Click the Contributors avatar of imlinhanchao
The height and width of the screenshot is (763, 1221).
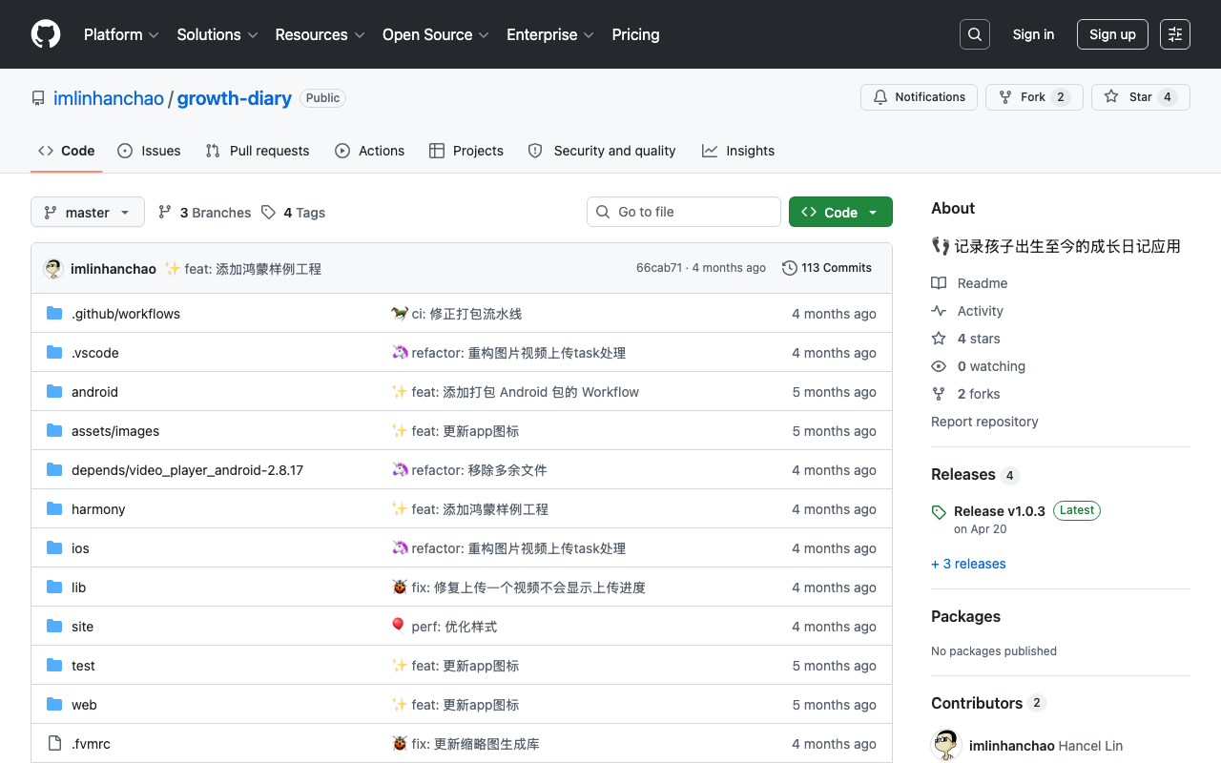(946, 745)
